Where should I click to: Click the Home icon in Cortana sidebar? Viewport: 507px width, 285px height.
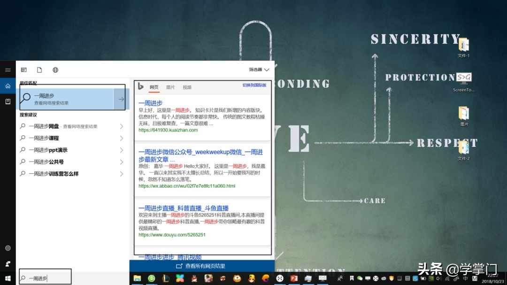tap(8, 86)
